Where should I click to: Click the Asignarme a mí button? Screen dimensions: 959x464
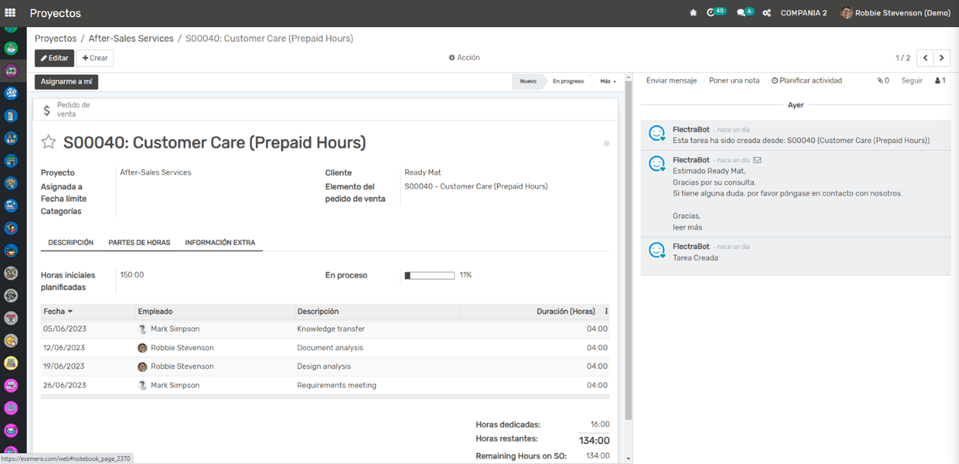66,81
